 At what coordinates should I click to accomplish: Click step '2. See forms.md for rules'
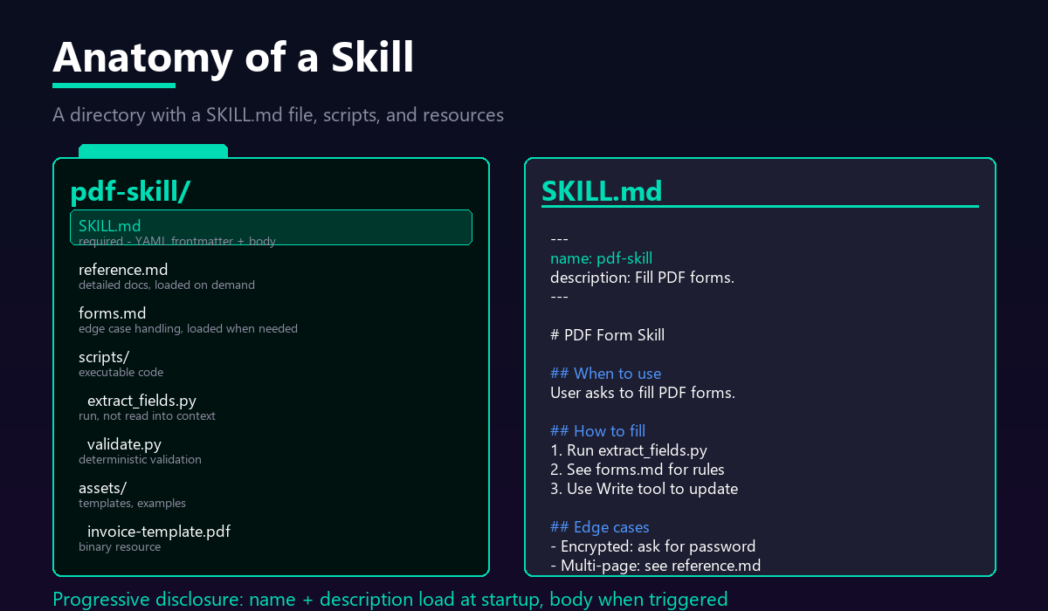tap(638, 470)
